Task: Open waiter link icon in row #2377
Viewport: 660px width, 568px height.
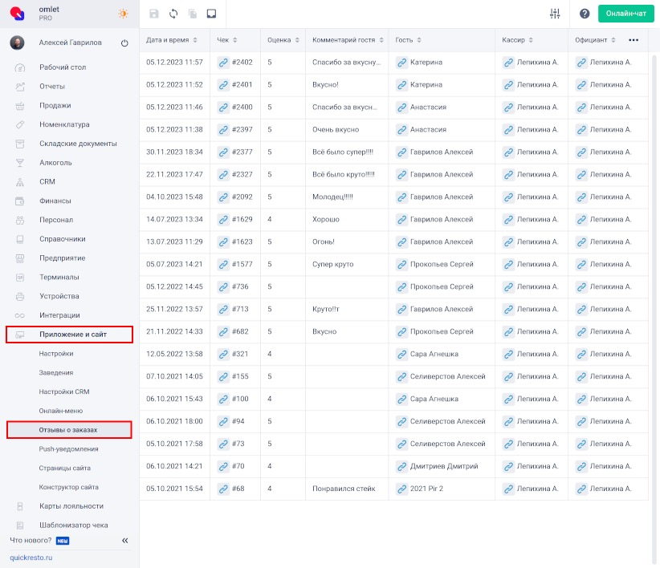Action: coord(581,152)
